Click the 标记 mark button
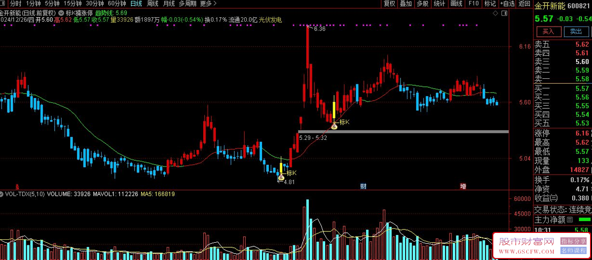 click(490, 3)
